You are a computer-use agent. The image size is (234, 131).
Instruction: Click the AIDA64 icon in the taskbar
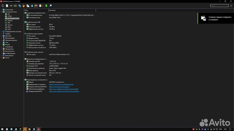point(39,129)
